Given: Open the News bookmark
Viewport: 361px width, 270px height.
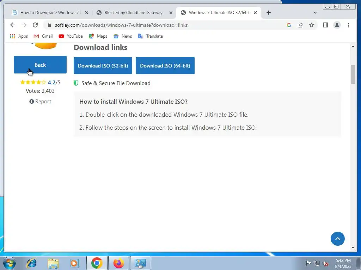Looking at the screenshot, I should (x=123, y=36).
